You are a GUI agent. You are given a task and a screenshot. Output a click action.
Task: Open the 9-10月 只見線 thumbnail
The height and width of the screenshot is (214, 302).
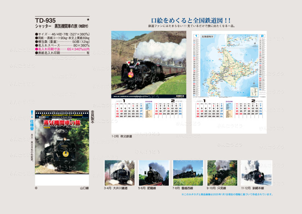(x=222, y=173)
